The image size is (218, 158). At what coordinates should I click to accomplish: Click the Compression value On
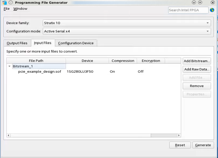coord(112,72)
